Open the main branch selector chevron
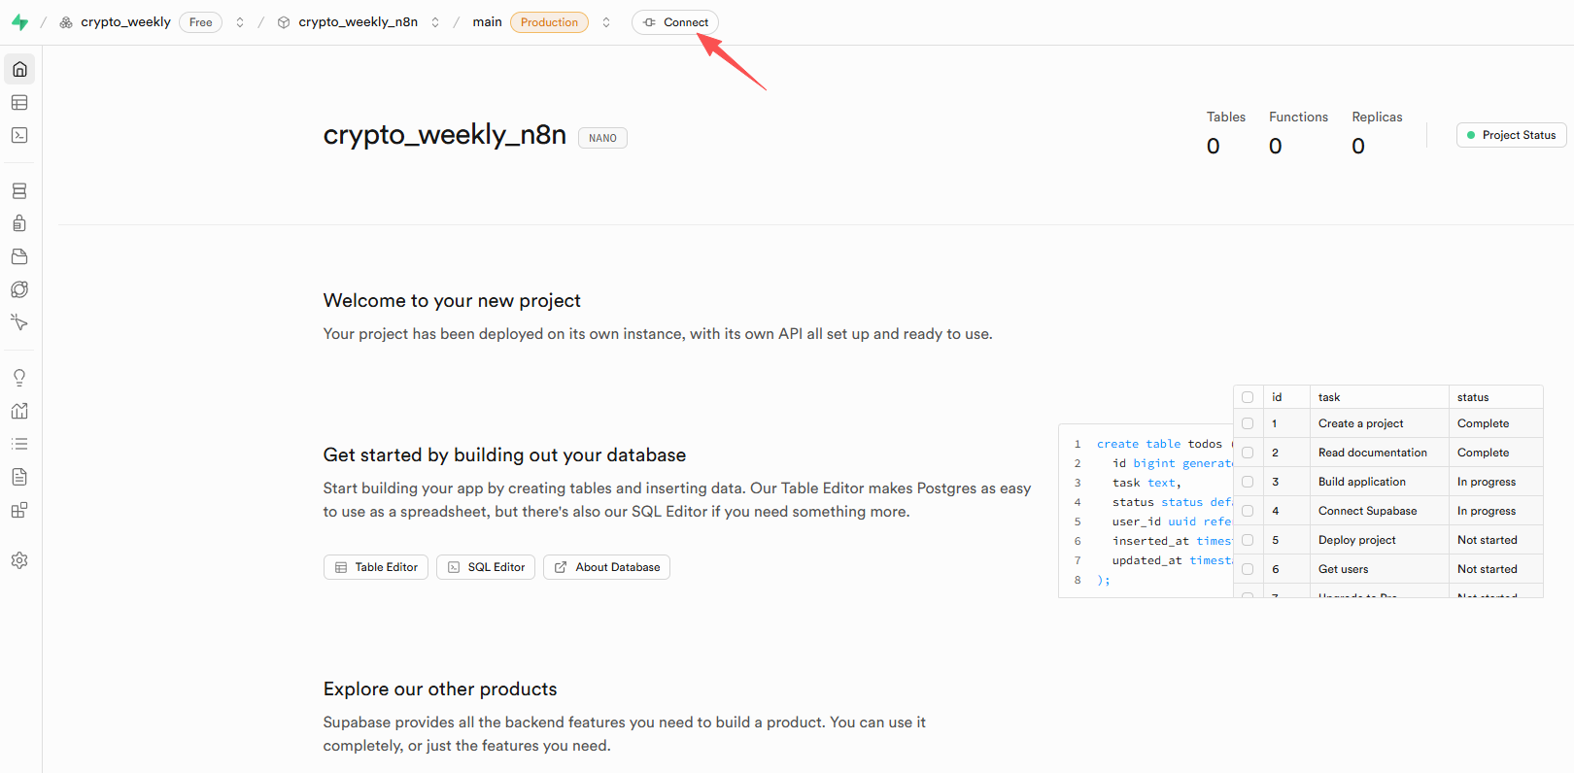This screenshot has height=773, width=1574. pos(606,22)
